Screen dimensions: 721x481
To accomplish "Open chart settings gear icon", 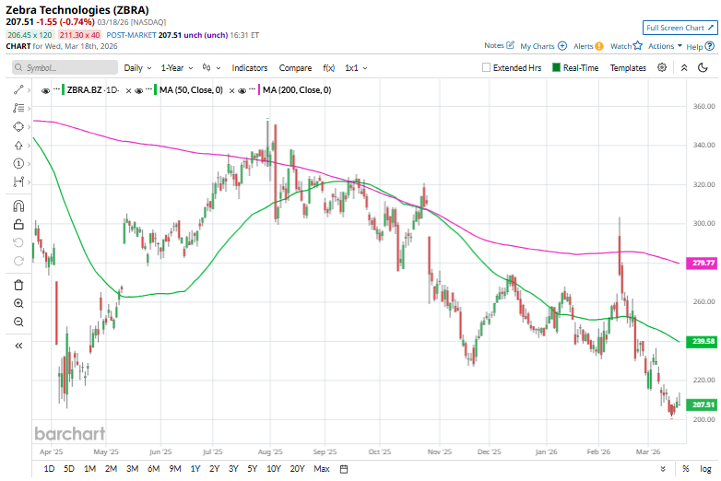I will (662, 67).
